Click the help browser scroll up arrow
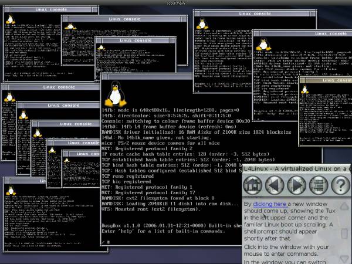Viewport: 352px width, 264px height. [344, 206]
